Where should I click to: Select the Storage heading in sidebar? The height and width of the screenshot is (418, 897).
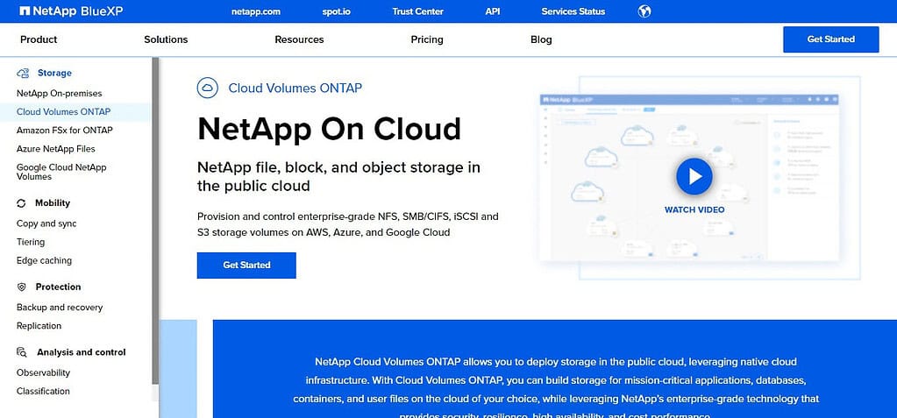54,74
